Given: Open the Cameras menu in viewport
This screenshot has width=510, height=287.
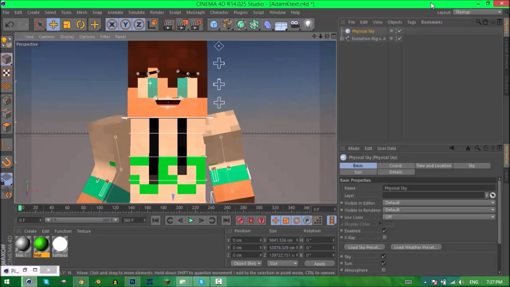Looking at the screenshot, I should (x=47, y=37).
